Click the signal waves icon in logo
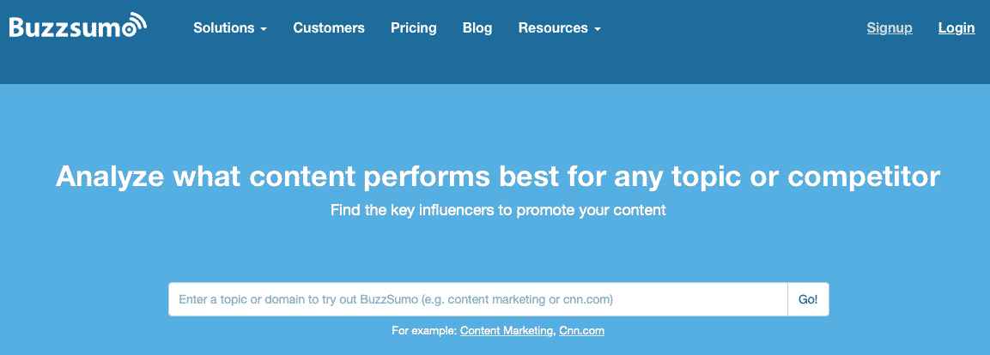 coord(138,21)
